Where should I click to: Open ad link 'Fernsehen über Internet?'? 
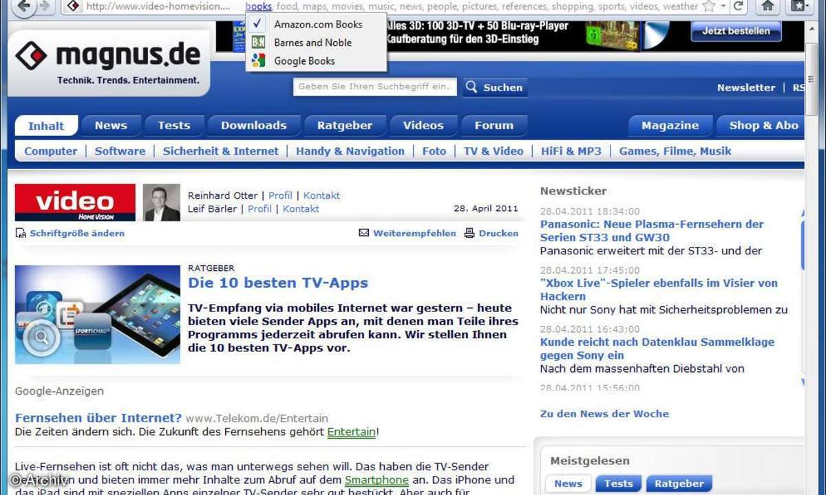pos(98,418)
